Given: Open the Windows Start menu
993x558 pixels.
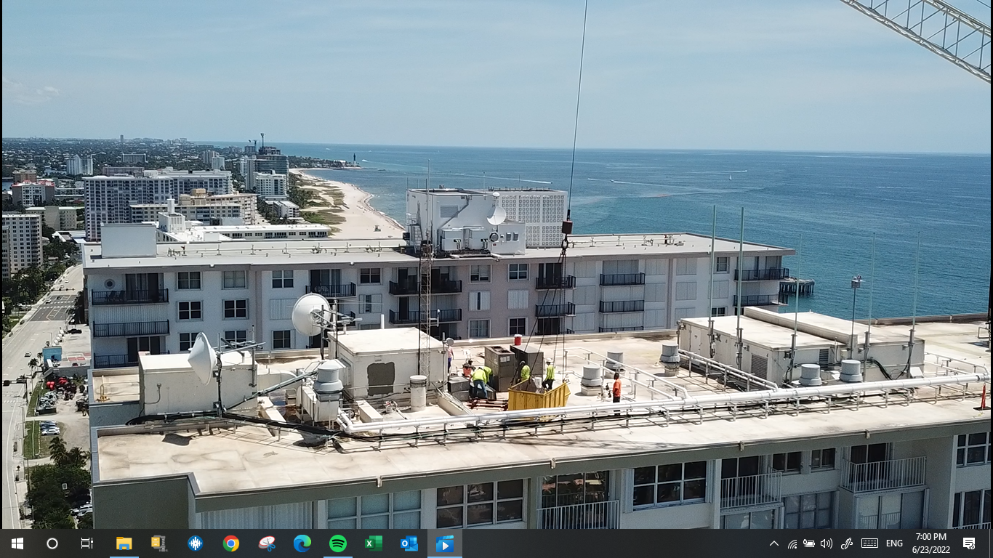Looking at the screenshot, I should (x=17, y=543).
